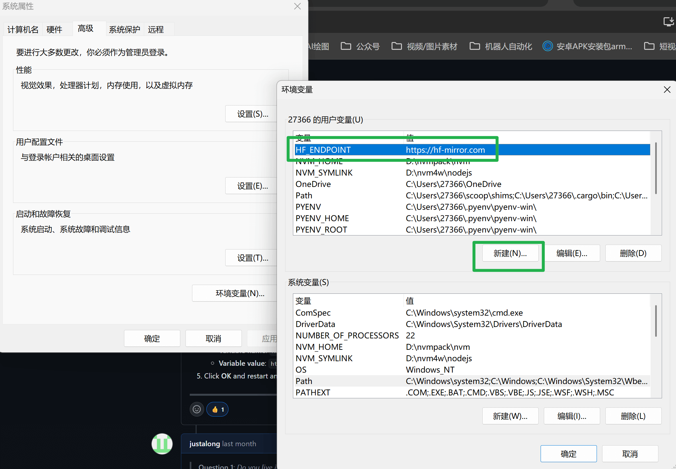Click the browser install/download icon at top right

(x=668, y=21)
